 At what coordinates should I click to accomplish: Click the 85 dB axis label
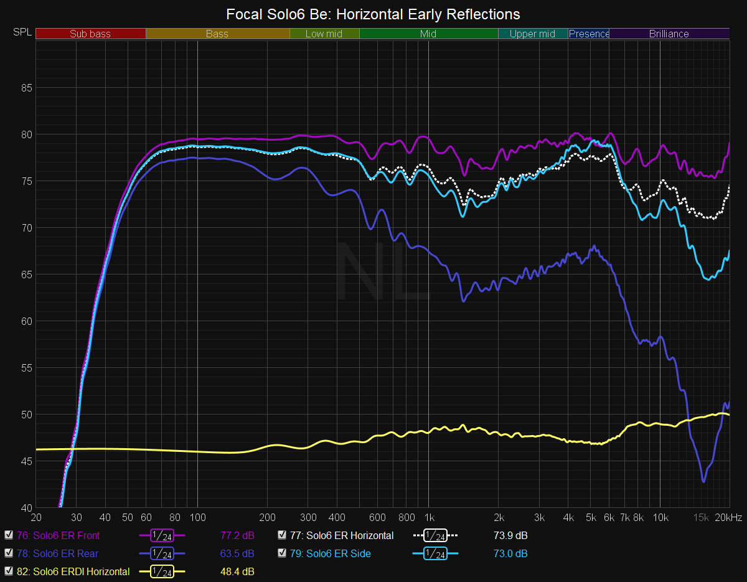pyautogui.click(x=26, y=88)
